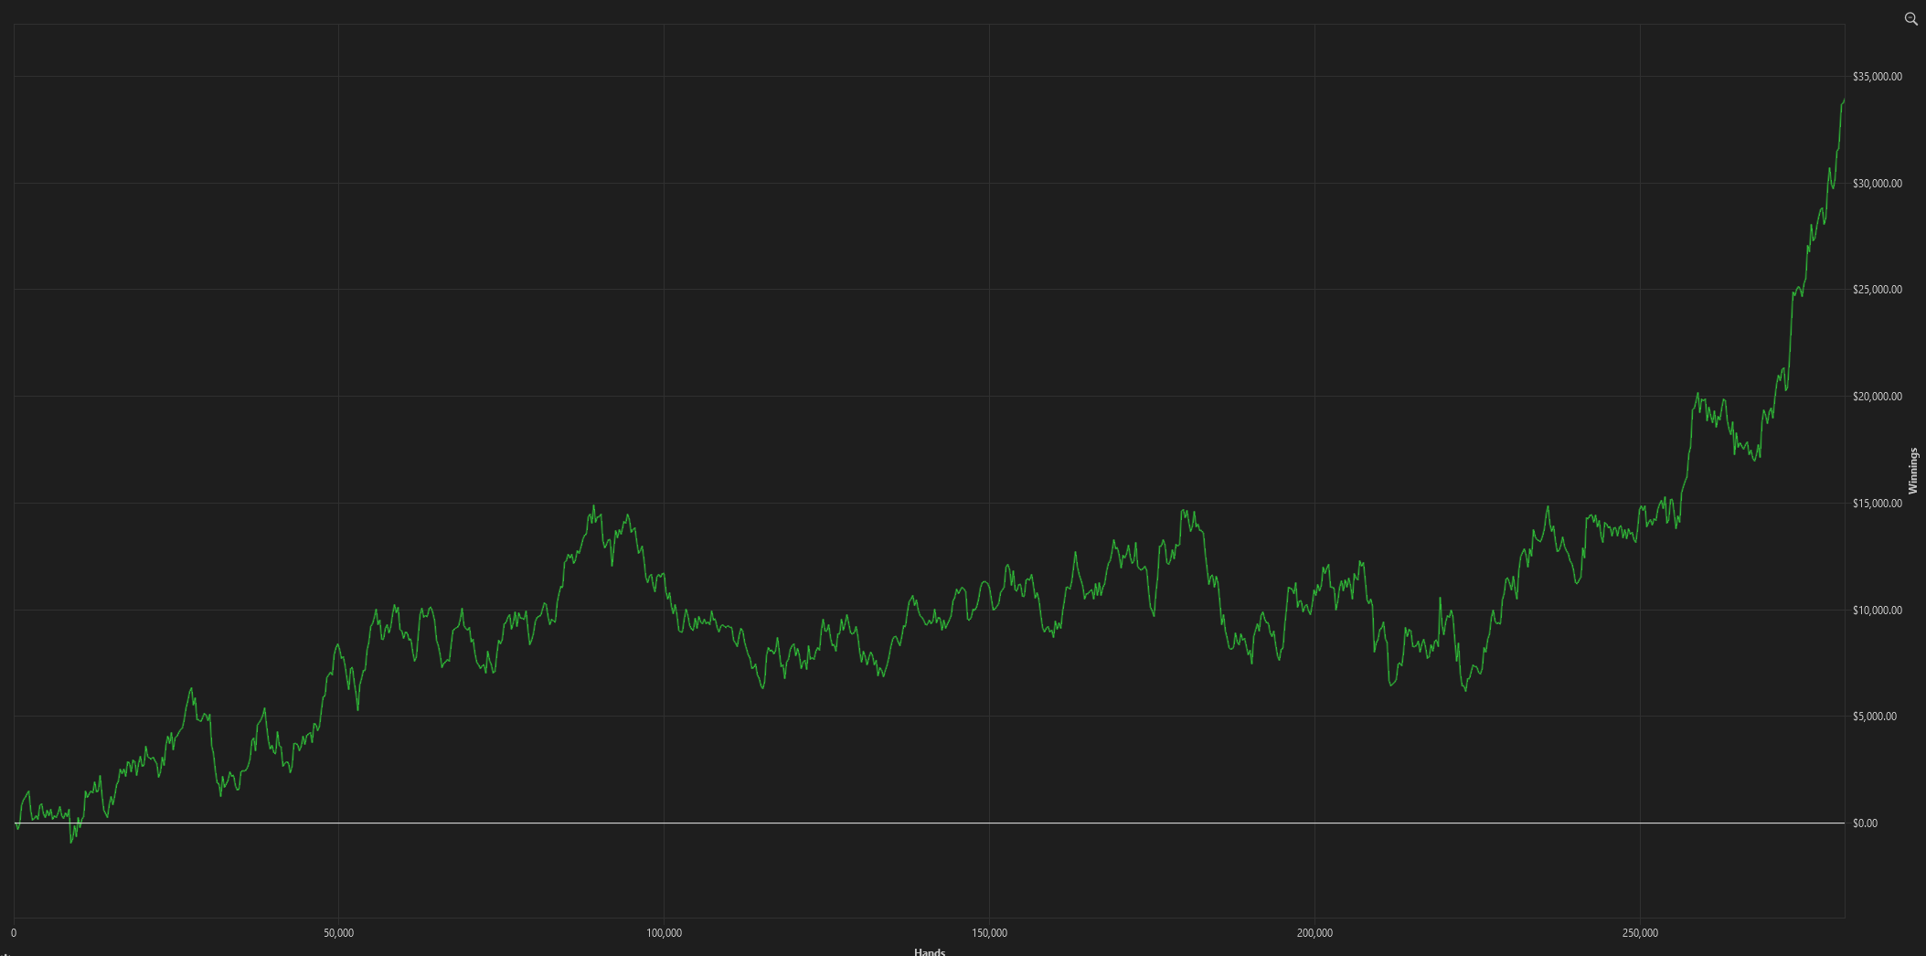
Task: Click the $0.00 axis label
Action: click(x=1866, y=823)
